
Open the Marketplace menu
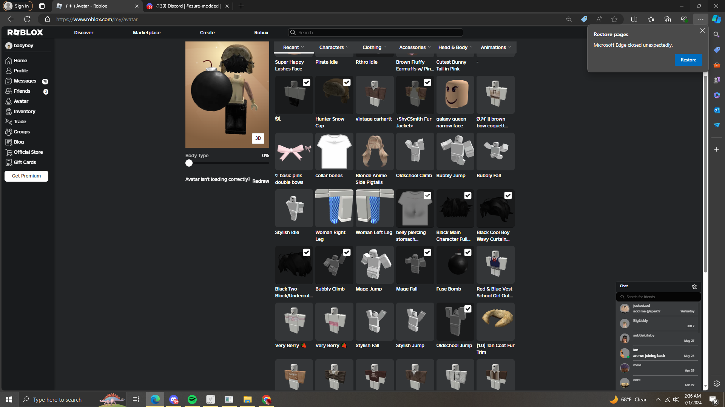147,33
